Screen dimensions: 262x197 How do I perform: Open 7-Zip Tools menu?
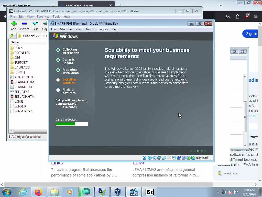click(x=56, y=17)
